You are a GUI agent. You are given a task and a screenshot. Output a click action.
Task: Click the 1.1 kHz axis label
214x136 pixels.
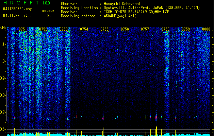pyautogui.click(x=3, y=44)
